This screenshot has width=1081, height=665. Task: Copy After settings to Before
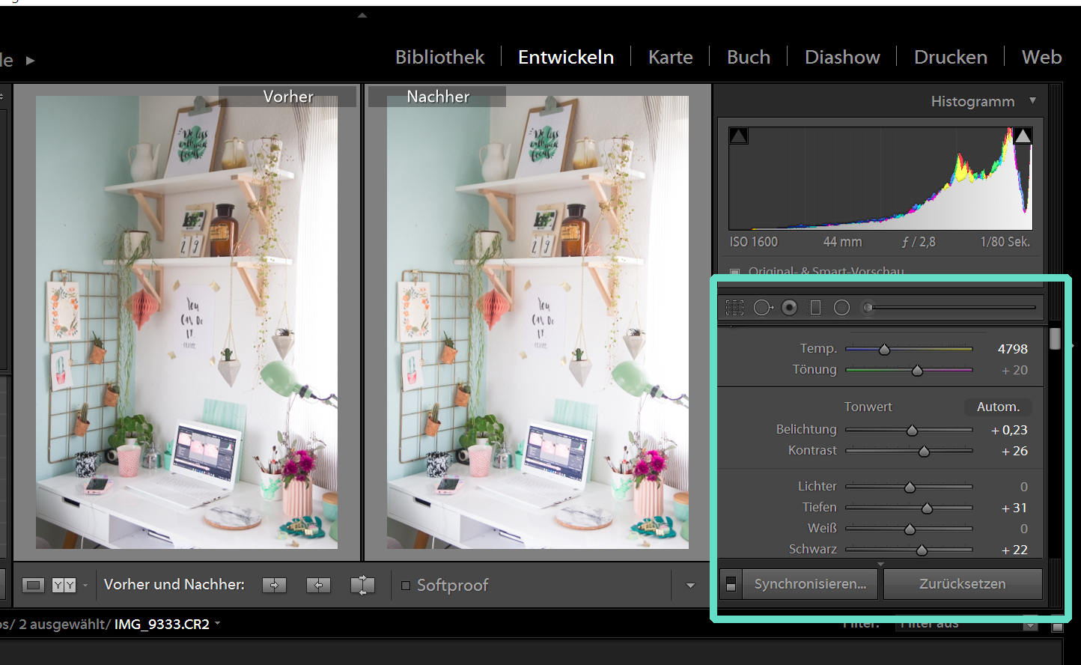pyautogui.click(x=318, y=586)
